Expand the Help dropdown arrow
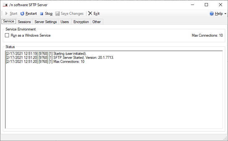 (x=225, y=14)
